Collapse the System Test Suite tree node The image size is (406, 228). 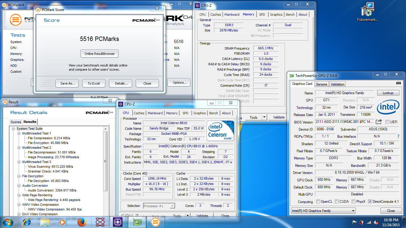pos(13,129)
